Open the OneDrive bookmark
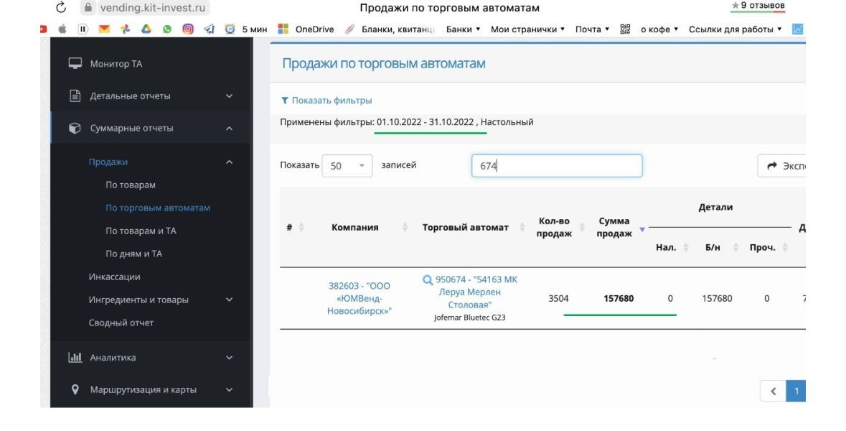The image size is (846, 431). (306, 29)
